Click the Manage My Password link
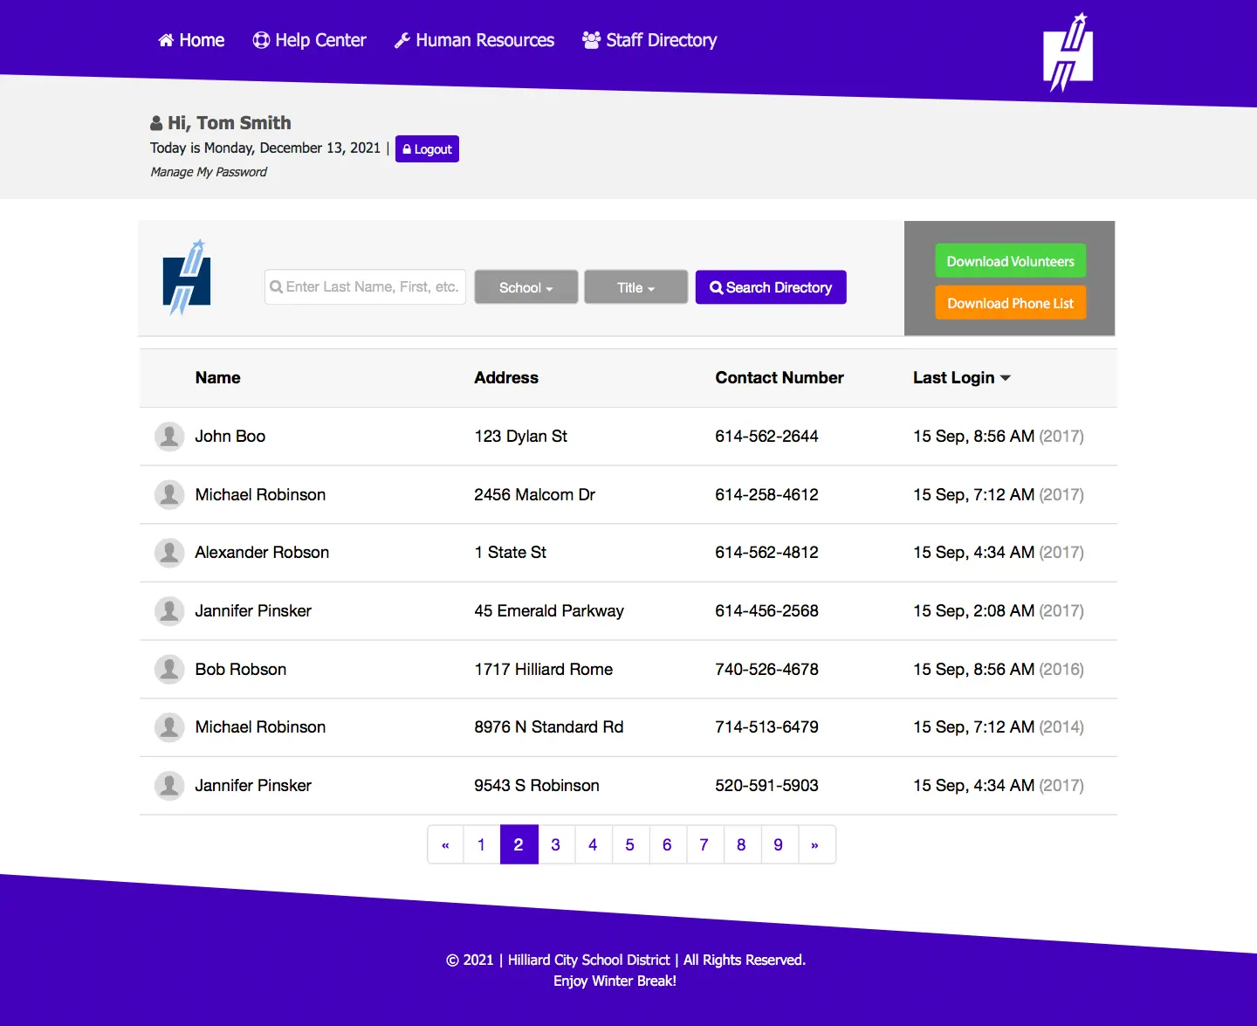 pyautogui.click(x=209, y=172)
